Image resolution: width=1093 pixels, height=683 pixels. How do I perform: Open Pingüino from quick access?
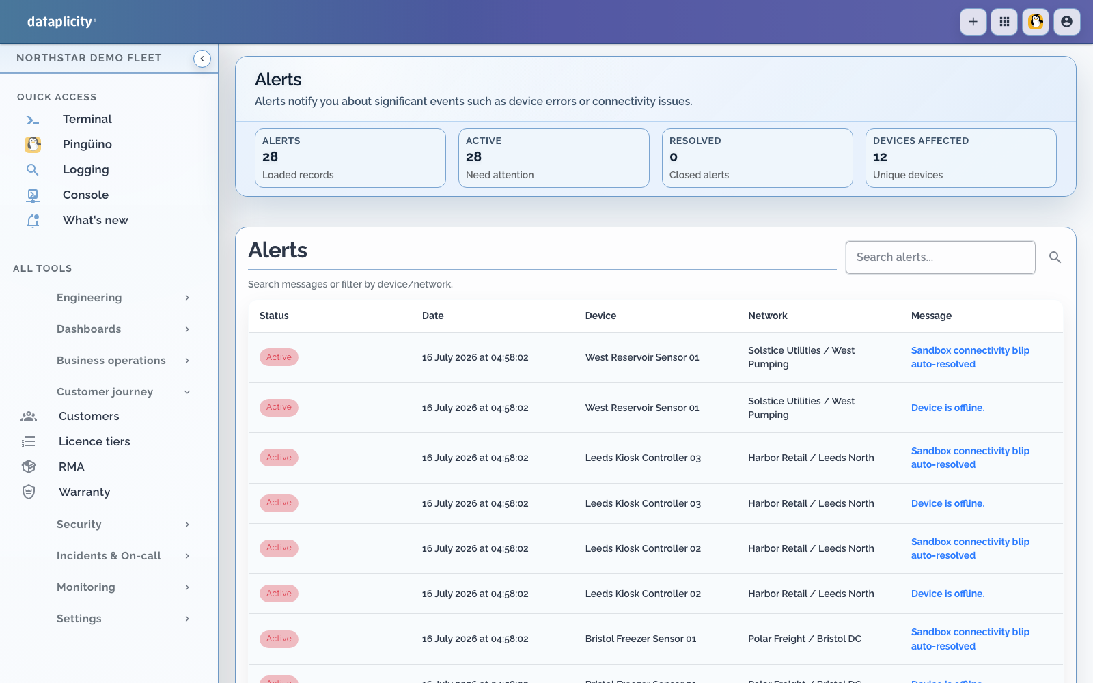[x=87, y=145]
